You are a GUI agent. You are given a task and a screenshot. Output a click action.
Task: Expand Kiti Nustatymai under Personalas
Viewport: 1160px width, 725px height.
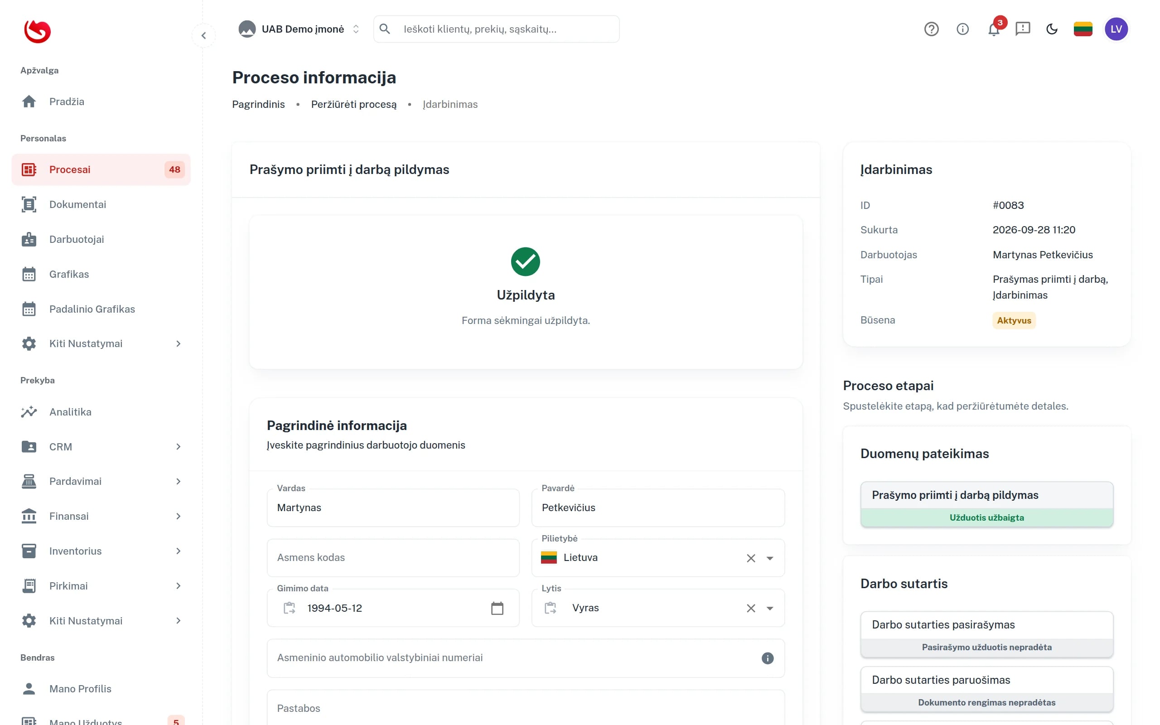(101, 344)
